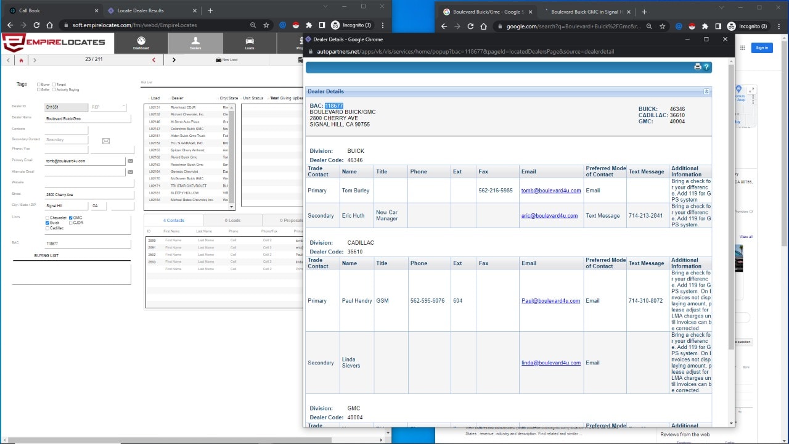Check the Buyer tag checkbox
The height and width of the screenshot is (444, 789).
[x=39, y=84]
